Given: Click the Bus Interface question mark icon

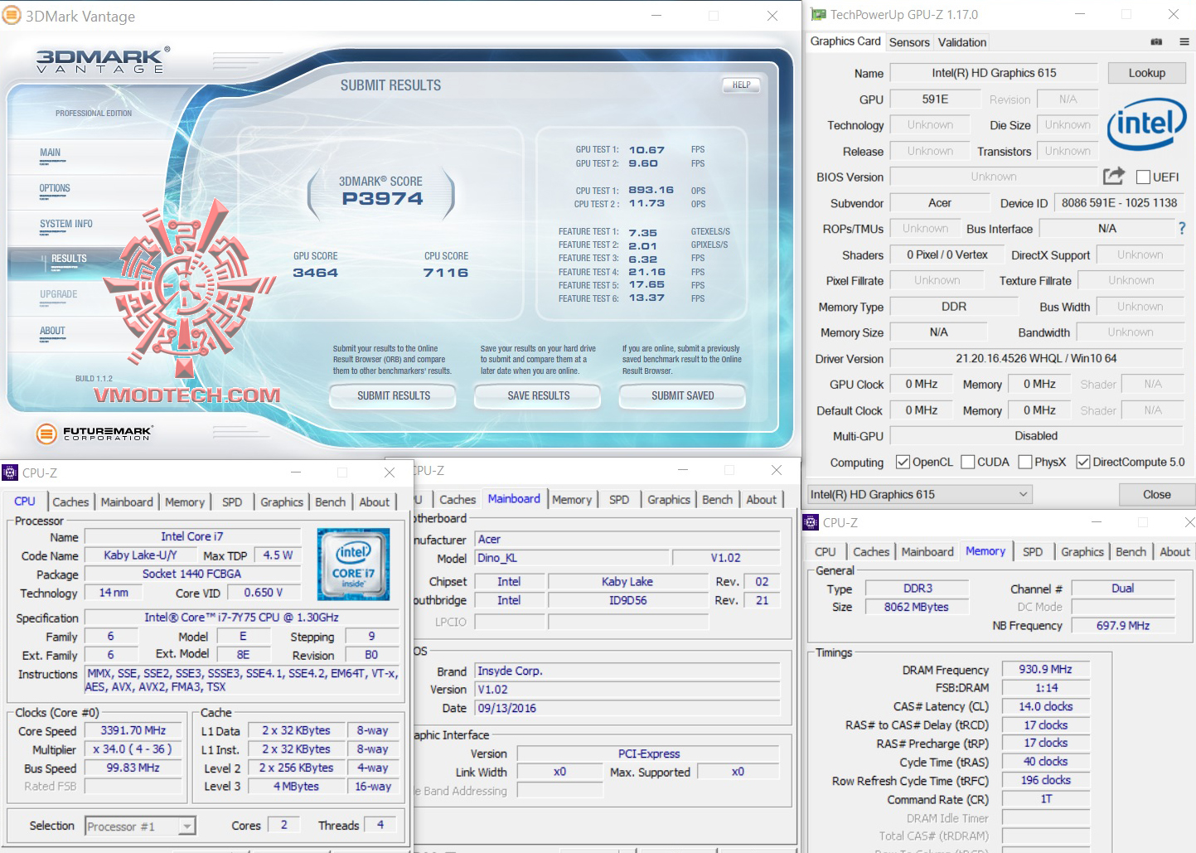Looking at the screenshot, I should 1182,228.
